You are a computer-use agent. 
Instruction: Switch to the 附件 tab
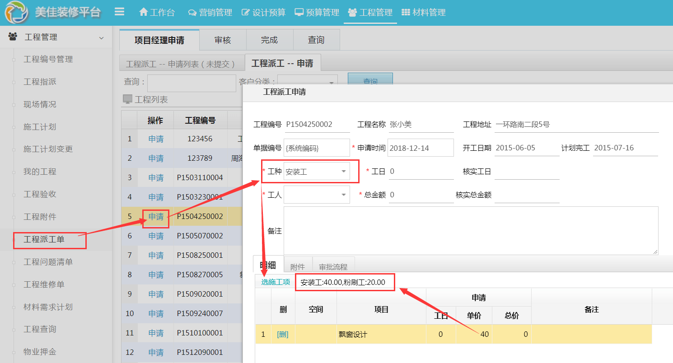pos(297,267)
